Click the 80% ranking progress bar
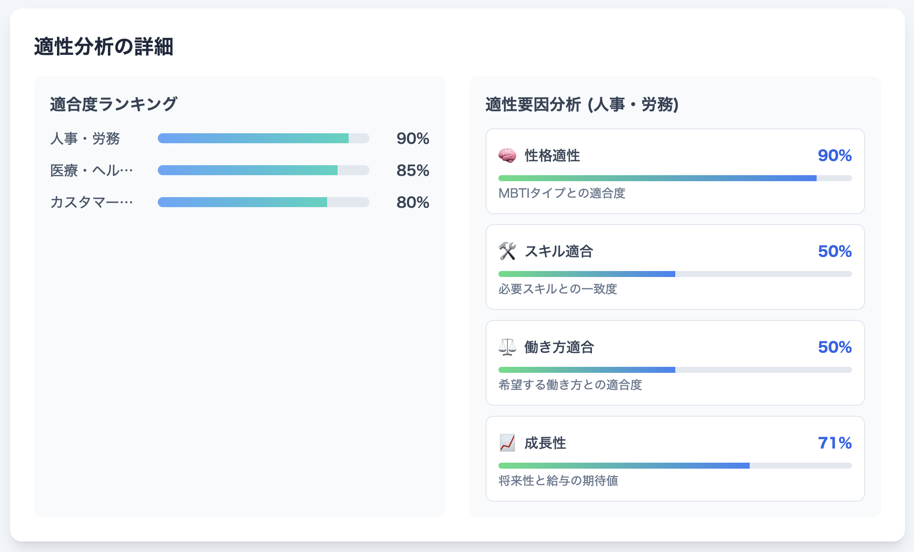Screen dimensions: 914x552 coord(263,202)
